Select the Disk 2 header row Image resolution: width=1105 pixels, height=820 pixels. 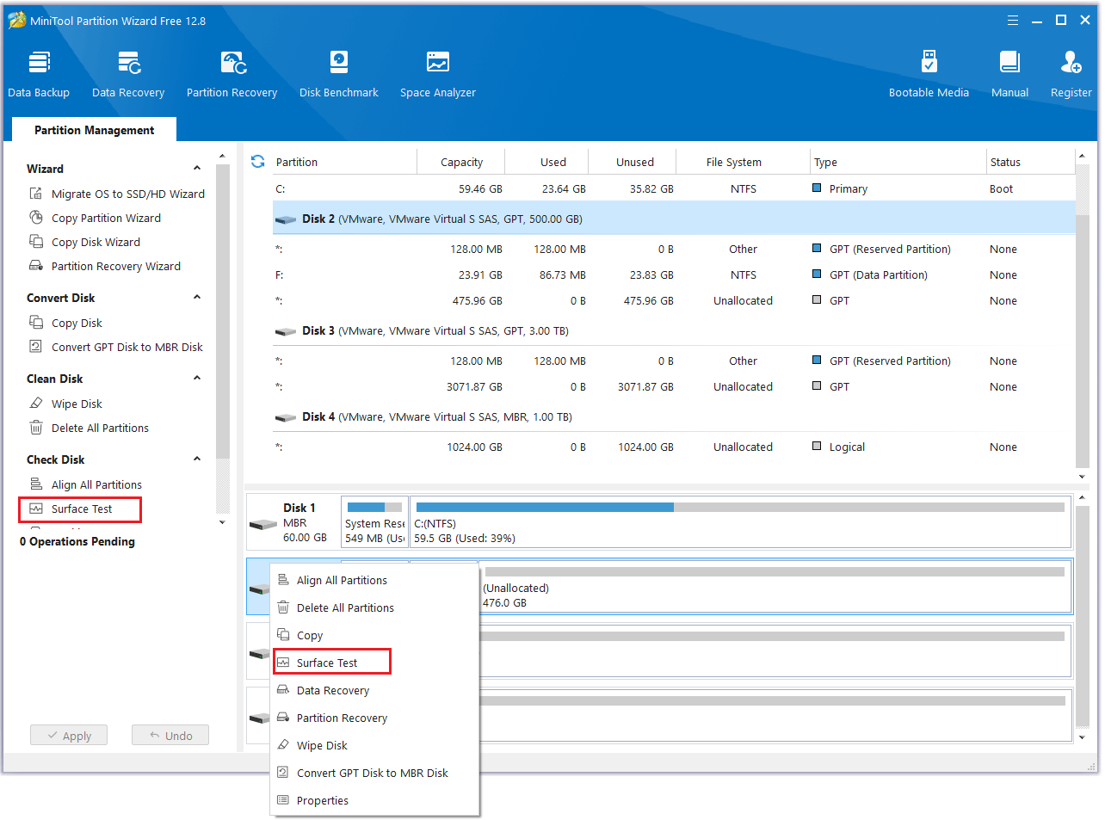click(674, 219)
